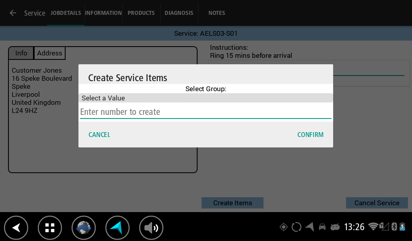412x241 pixels.
Task: Confirm the Create Service Items dialog
Action: (x=310, y=135)
